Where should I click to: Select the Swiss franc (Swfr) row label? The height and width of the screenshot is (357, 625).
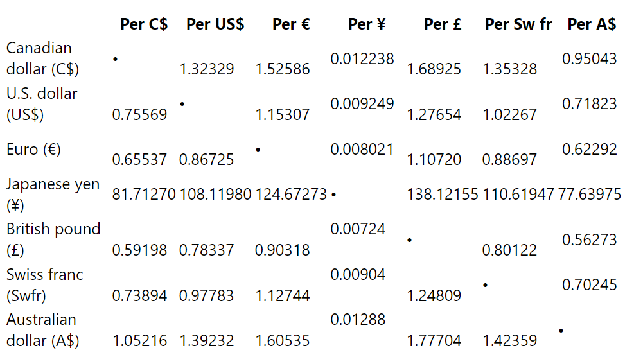[x=44, y=285]
